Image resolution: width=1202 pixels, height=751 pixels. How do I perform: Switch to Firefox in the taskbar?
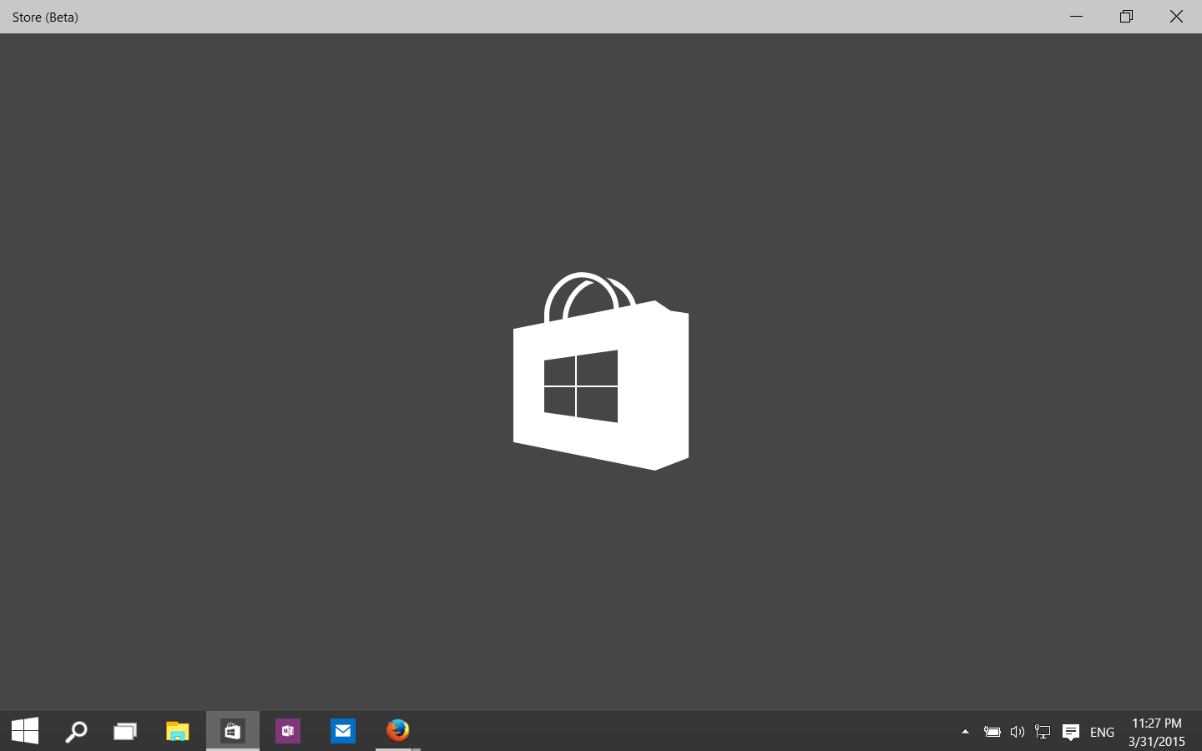pyautogui.click(x=398, y=730)
